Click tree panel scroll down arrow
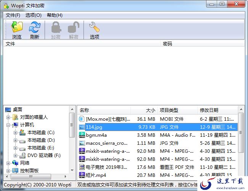Screen dimensions: 248x191 point(72,170)
